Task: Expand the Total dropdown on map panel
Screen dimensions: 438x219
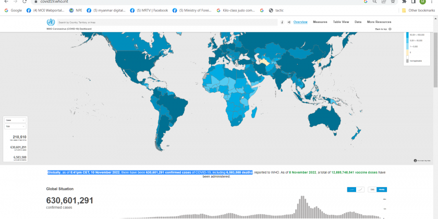Action: click(15, 127)
